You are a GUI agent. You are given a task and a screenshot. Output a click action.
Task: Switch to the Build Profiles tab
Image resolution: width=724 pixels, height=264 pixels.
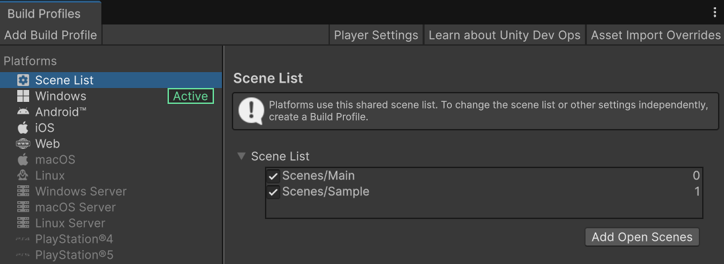pos(44,14)
